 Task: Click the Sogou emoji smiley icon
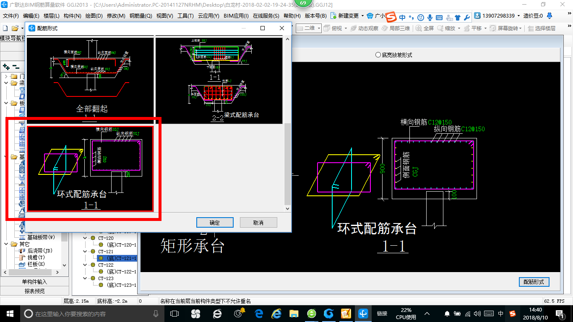point(420,17)
